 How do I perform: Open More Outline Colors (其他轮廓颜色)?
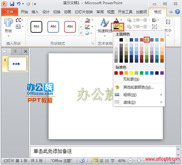click(139, 87)
